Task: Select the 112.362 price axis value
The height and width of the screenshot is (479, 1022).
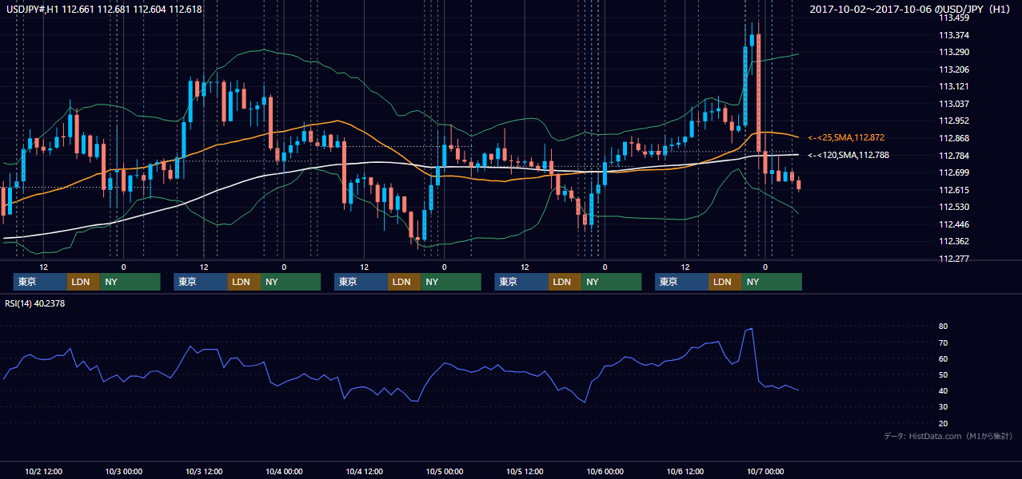Action: [954, 242]
